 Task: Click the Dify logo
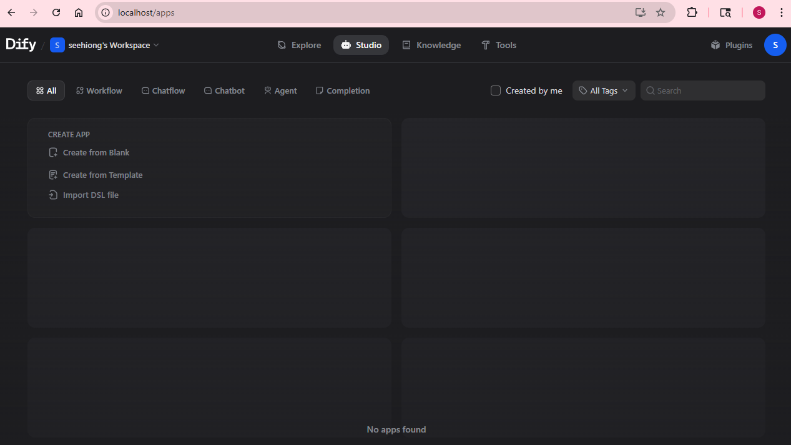21,44
